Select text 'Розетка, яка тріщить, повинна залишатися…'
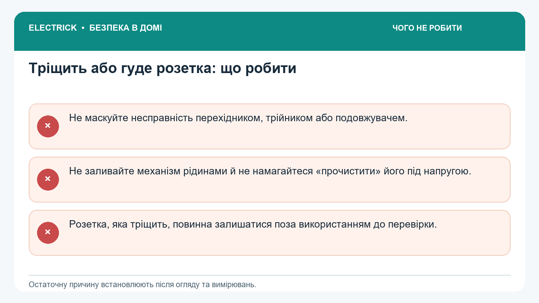The width and height of the screenshot is (539, 303). pos(253,224)
